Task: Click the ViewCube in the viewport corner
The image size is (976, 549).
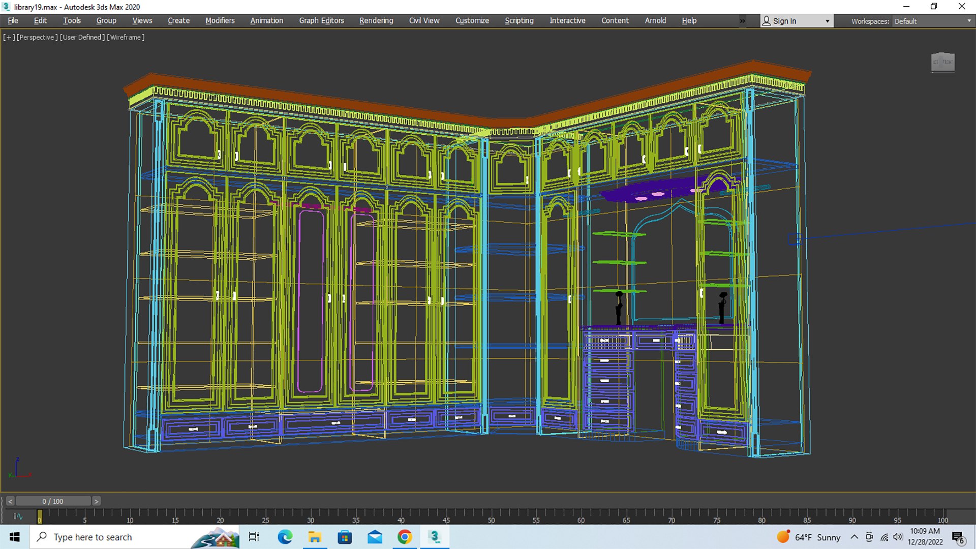Action: coord(942,63)
